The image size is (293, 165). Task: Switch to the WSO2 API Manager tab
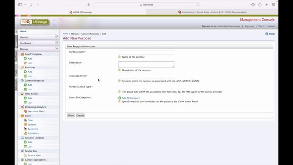[81, 12]
